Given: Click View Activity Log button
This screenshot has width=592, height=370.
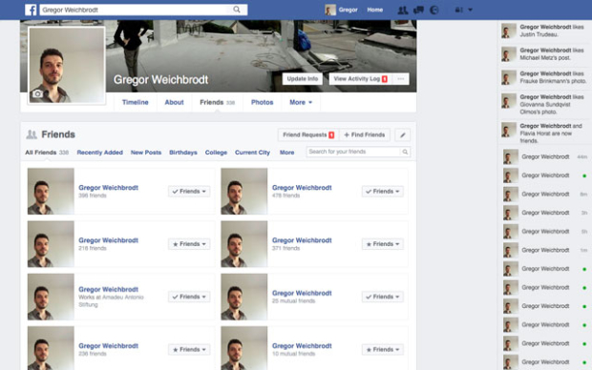Looking at the screenshot, I should tap(360, 79).
